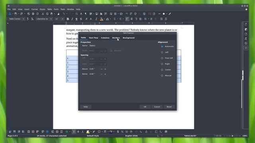Click the Bold formatting icon

tap(68, 19)
